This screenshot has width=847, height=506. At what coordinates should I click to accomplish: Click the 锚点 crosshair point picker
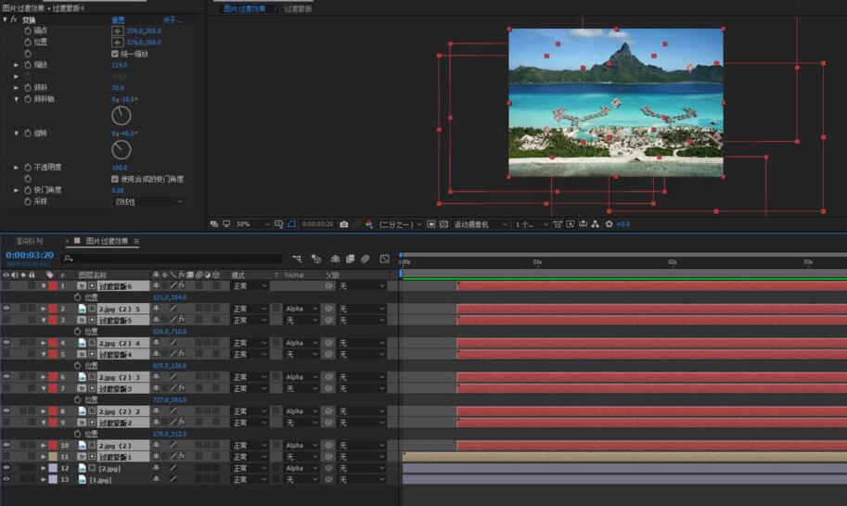(117, 31)
